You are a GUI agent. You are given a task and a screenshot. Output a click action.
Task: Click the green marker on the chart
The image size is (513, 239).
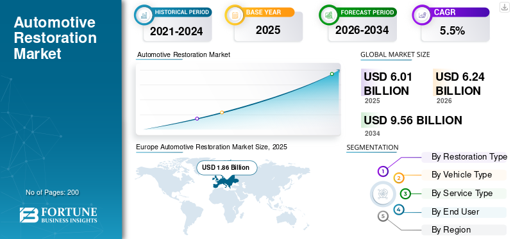point(332,74)
